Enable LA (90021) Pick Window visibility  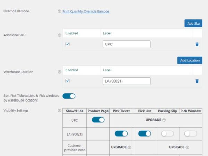coord(191,133)
